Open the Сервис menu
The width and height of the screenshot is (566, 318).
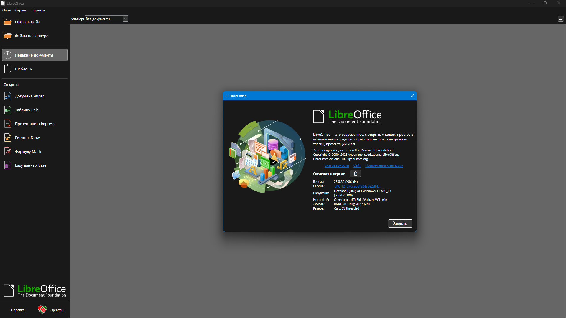click(x=21, y=10)
